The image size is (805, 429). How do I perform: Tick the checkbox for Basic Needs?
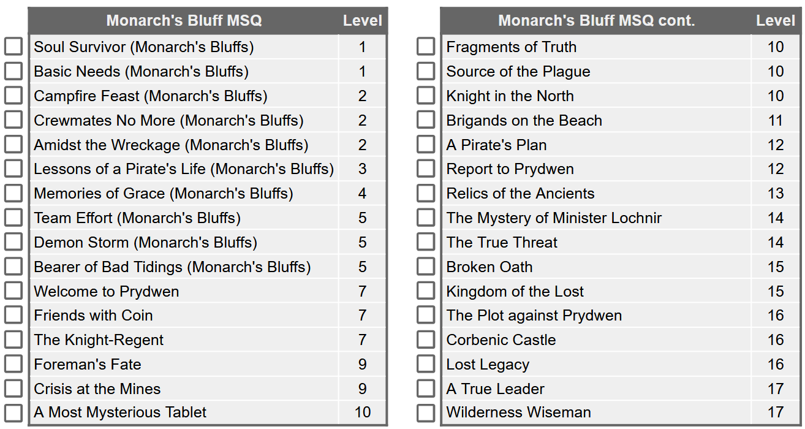[x=13, y=70]
